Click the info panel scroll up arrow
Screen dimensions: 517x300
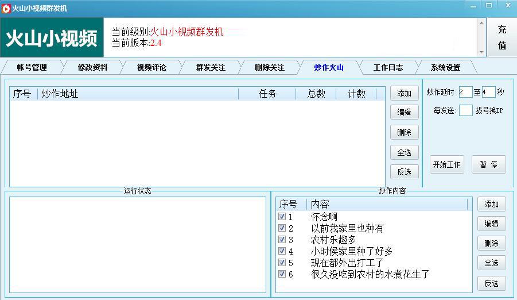point(482,23)
